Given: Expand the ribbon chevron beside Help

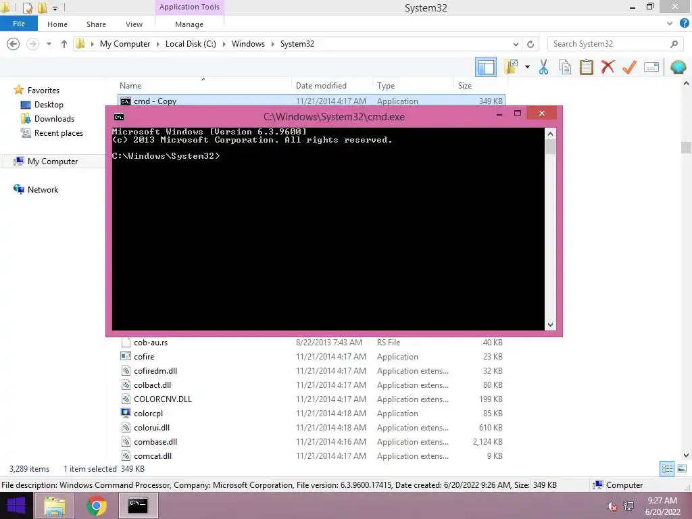Looking at the screenshot, I should (670, 24).
